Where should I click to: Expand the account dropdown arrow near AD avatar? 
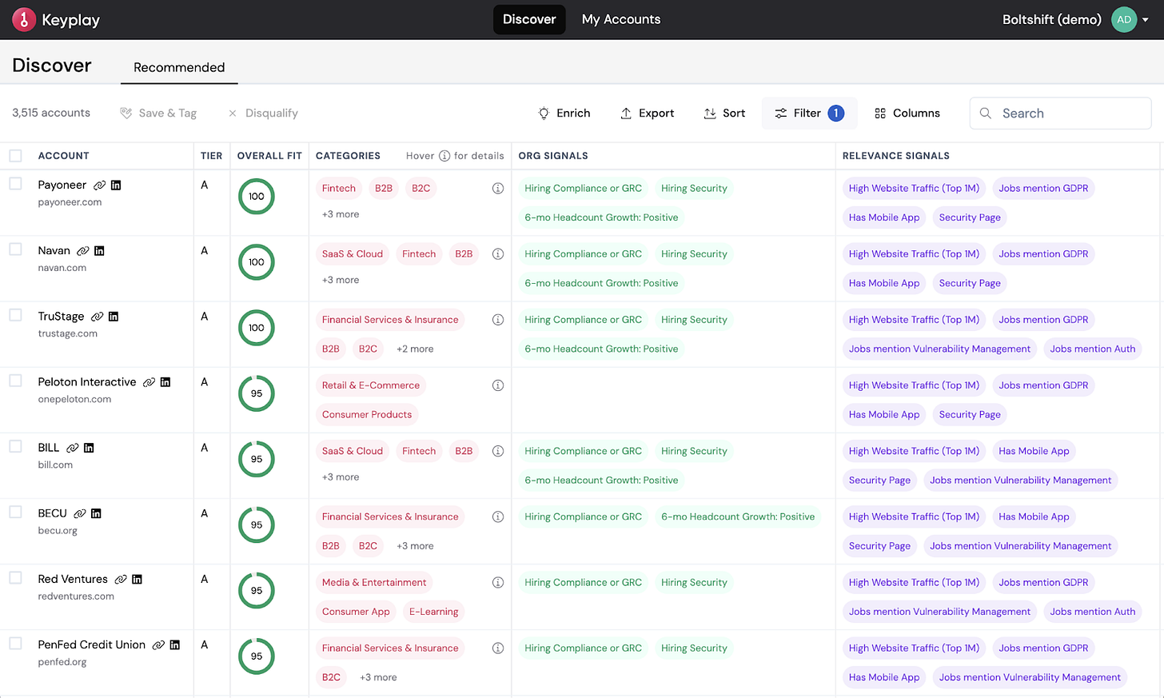1146,20
